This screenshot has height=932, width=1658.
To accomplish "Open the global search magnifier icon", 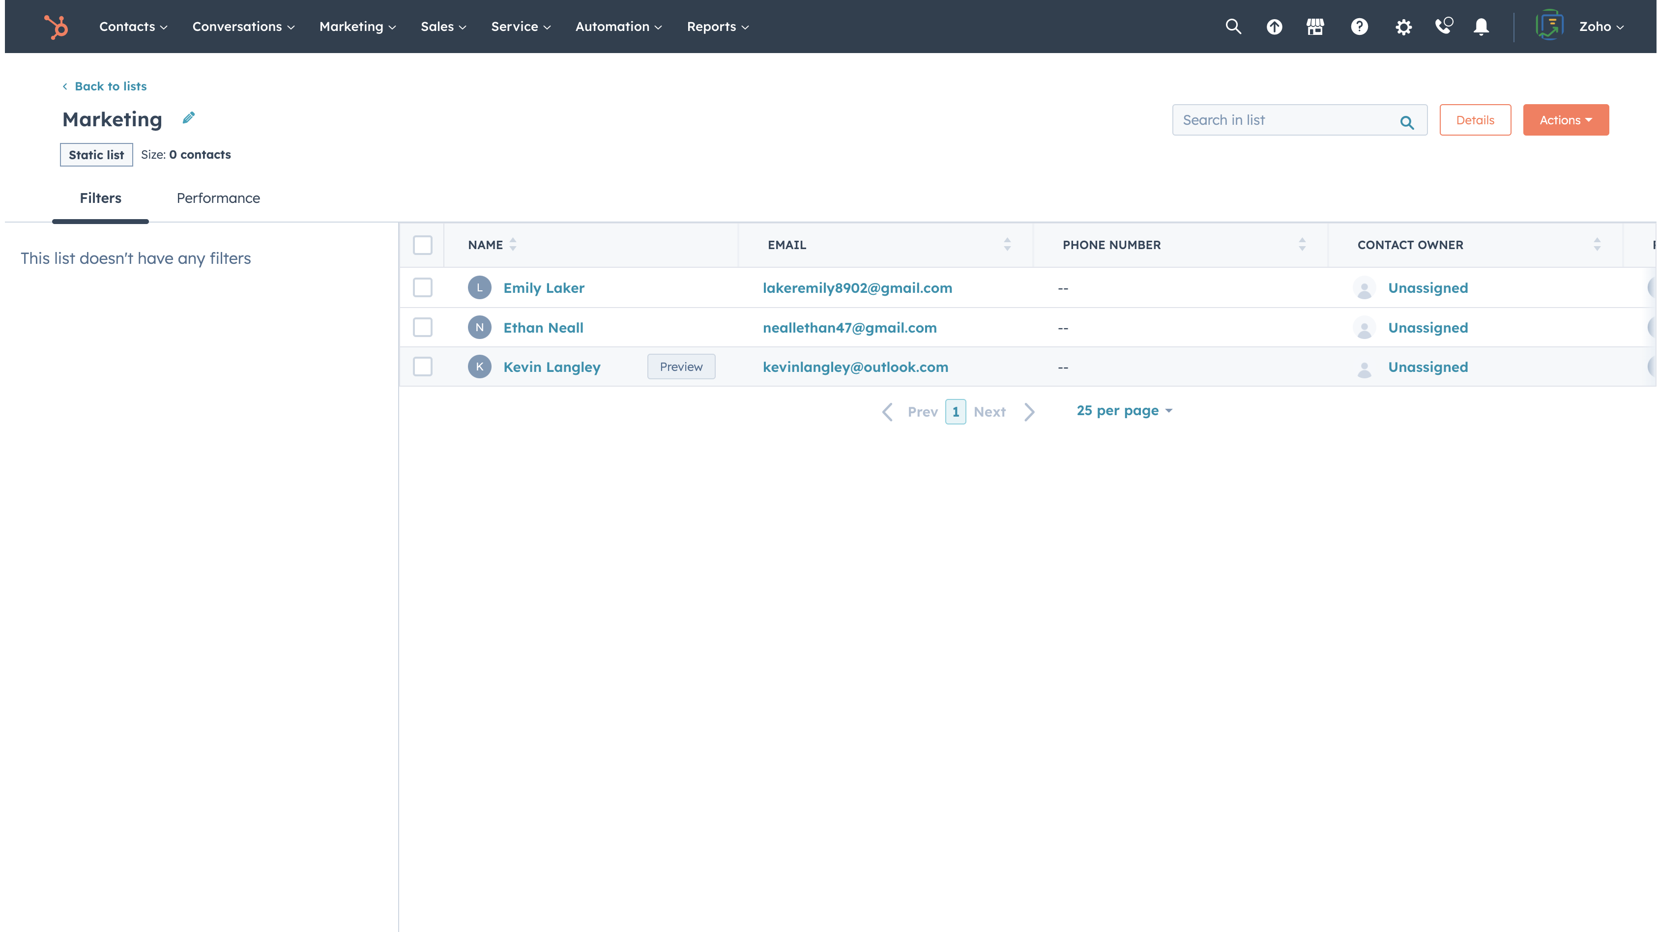I will (1232, 27).
